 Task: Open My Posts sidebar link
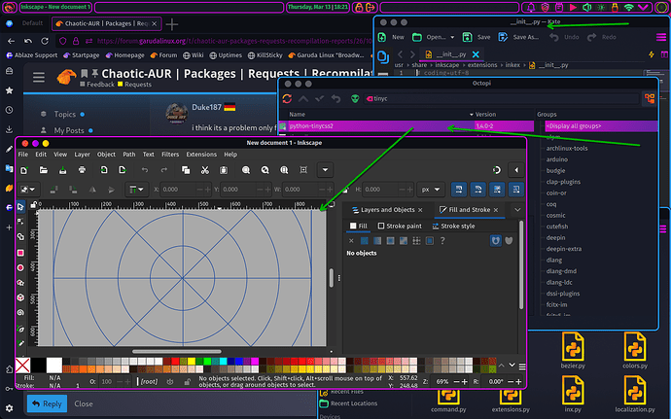click(68, 130)
